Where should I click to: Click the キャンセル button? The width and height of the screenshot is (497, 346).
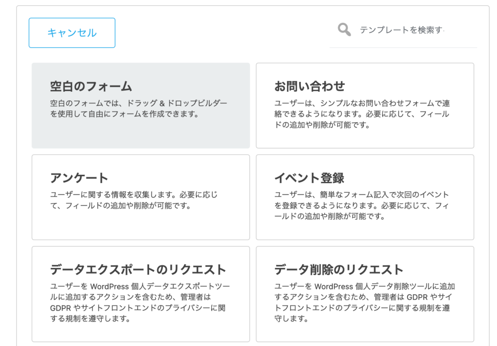(72, 33)
